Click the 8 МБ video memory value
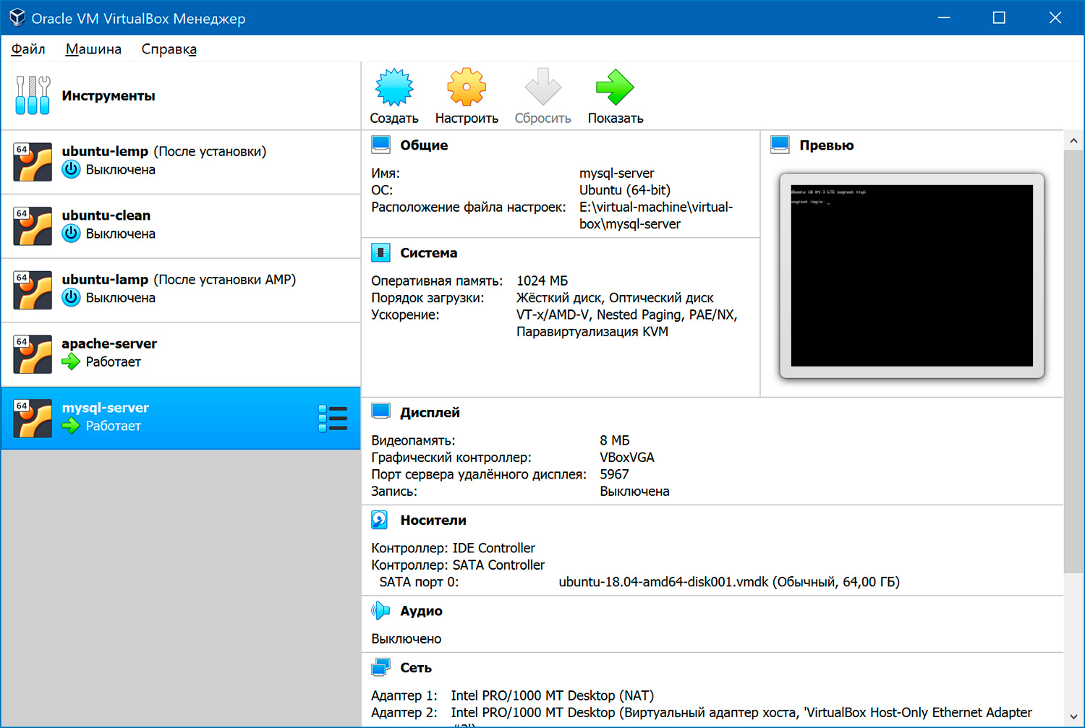The image size is (1085, 728). coord(614,440)
